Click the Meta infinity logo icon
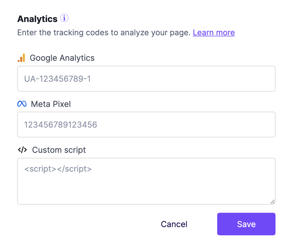Image resolution: width=293 pixels, height=243 pixels. click(x=22, y=104)
